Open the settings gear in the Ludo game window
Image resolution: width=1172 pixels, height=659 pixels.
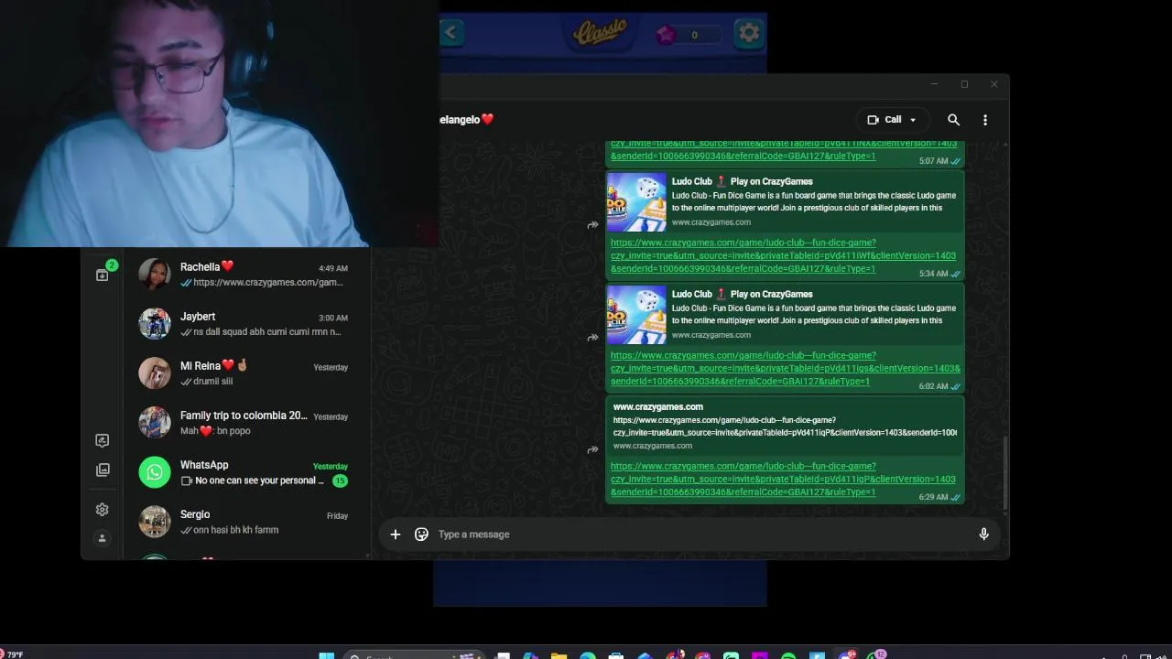(x=749, y=34)
